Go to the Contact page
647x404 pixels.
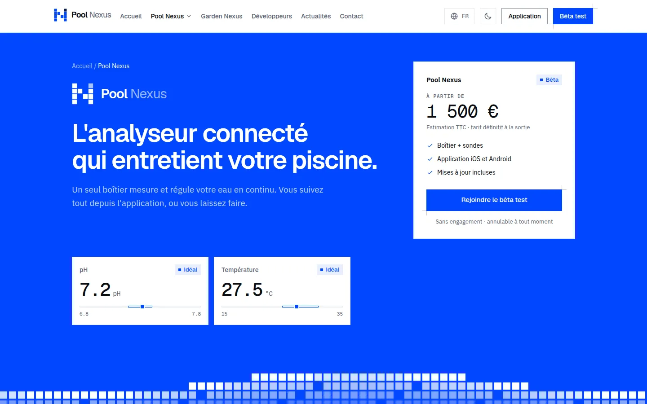(x=351, y=16)
